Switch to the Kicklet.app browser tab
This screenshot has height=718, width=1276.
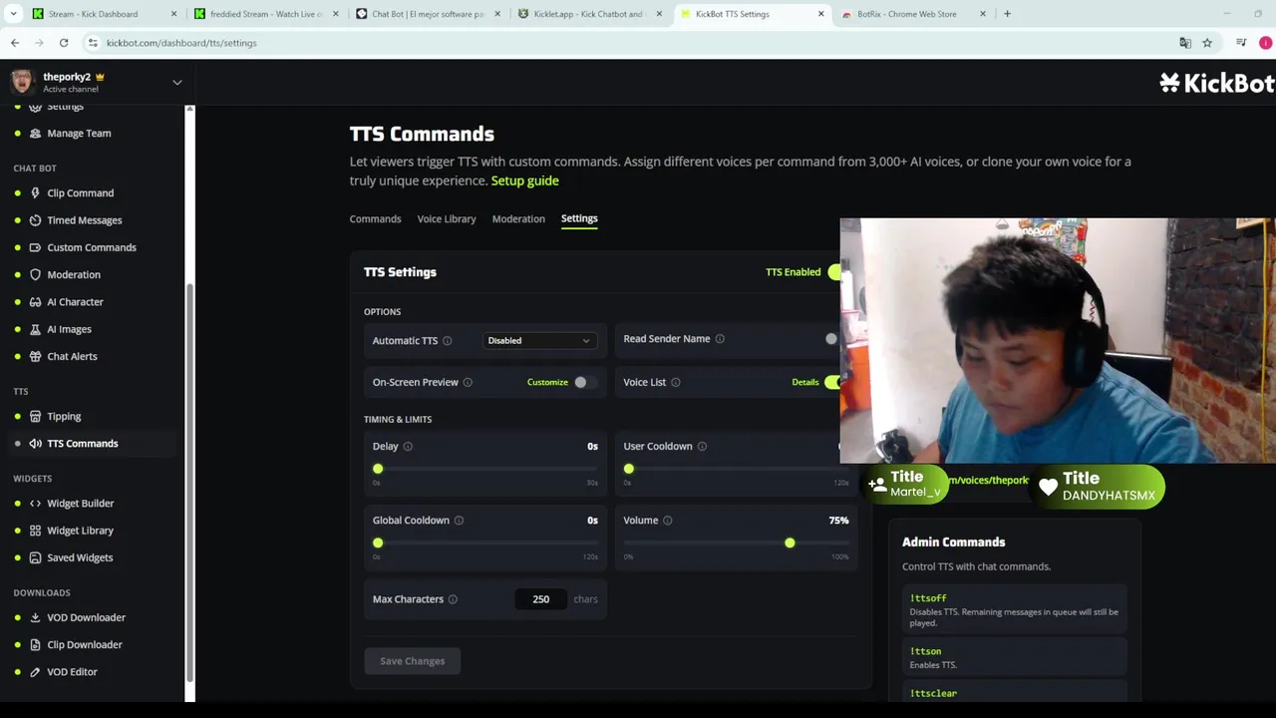click(591, 14)
